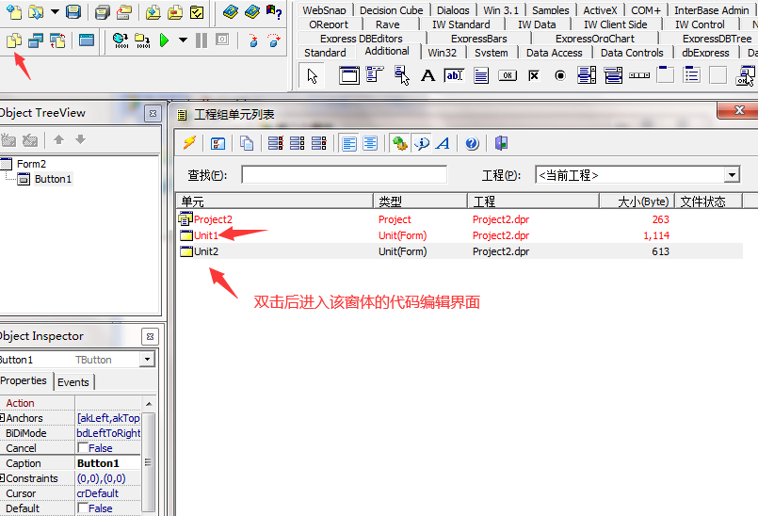Select the RadioButton component in palette
This screenshot has width=758, height=516.
(560, 75)
